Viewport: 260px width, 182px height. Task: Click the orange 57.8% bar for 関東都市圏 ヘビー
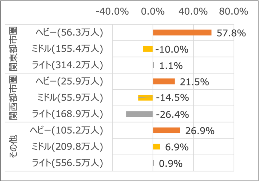(182, 32)
